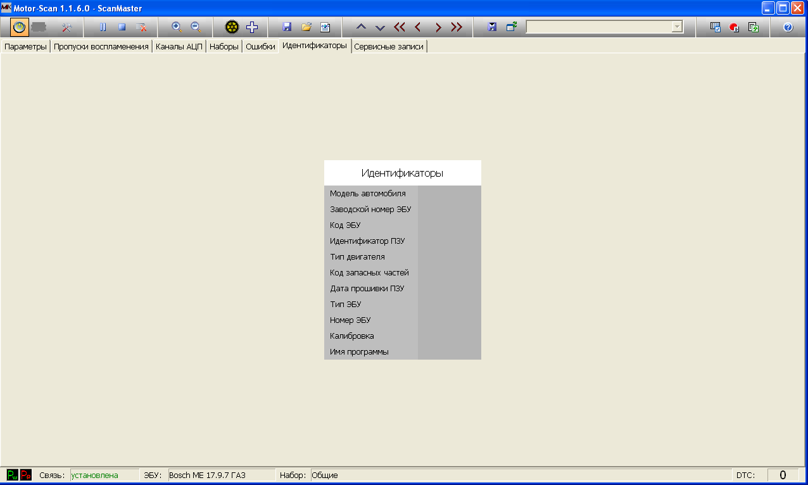Click the blue plus cross icon
The width and height of the screenshot is (808, 485).
tap(252, 27)
